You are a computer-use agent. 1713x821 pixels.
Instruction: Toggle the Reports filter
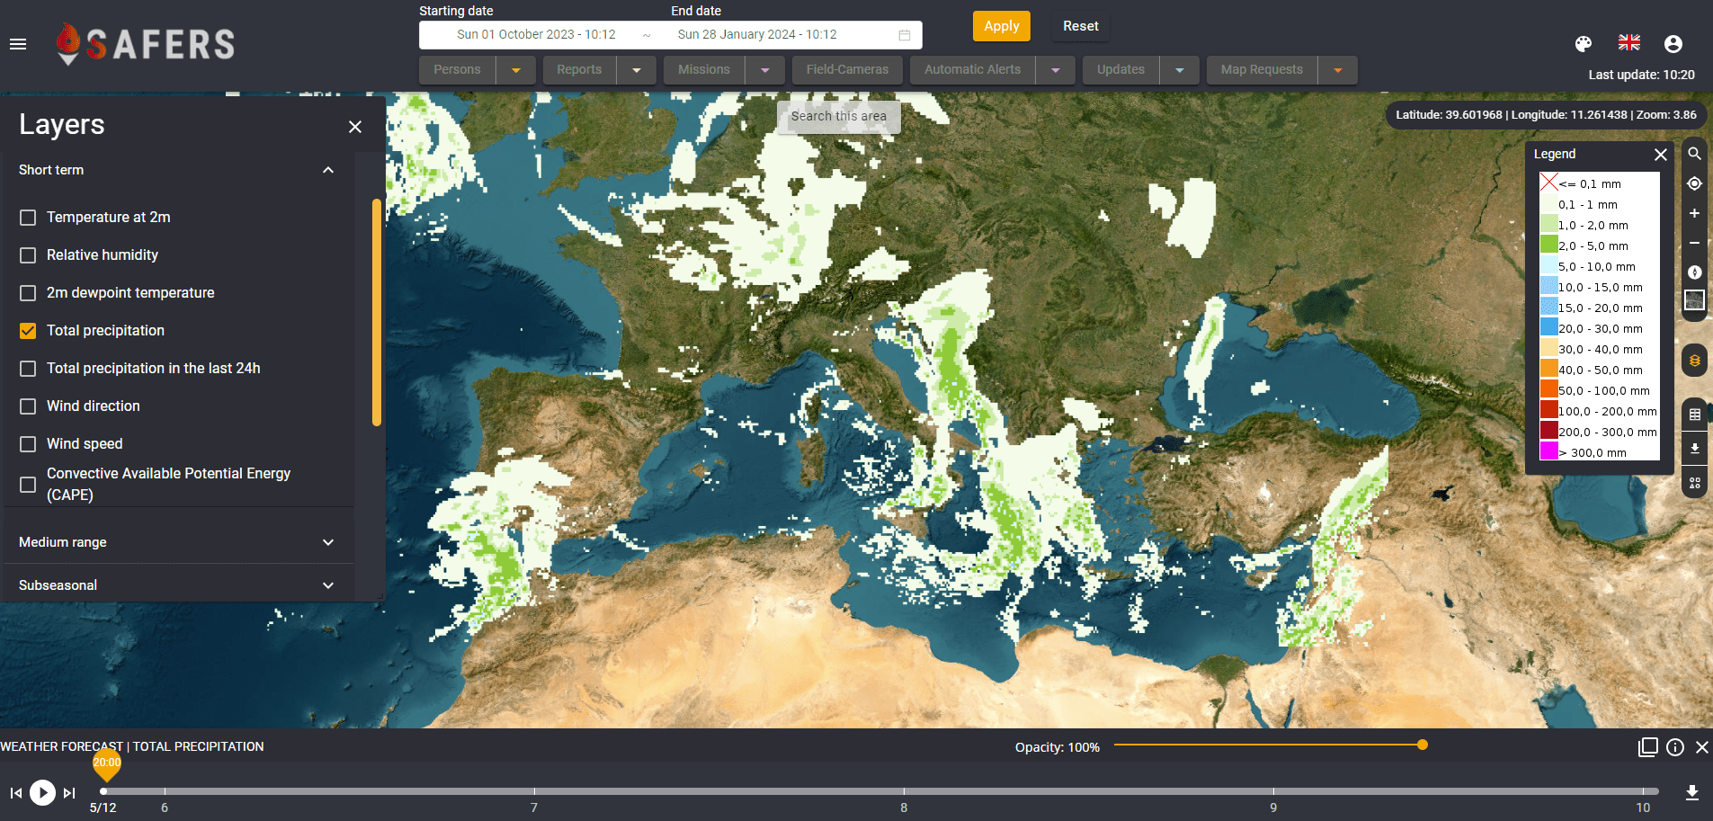click(x=579, y=70)
